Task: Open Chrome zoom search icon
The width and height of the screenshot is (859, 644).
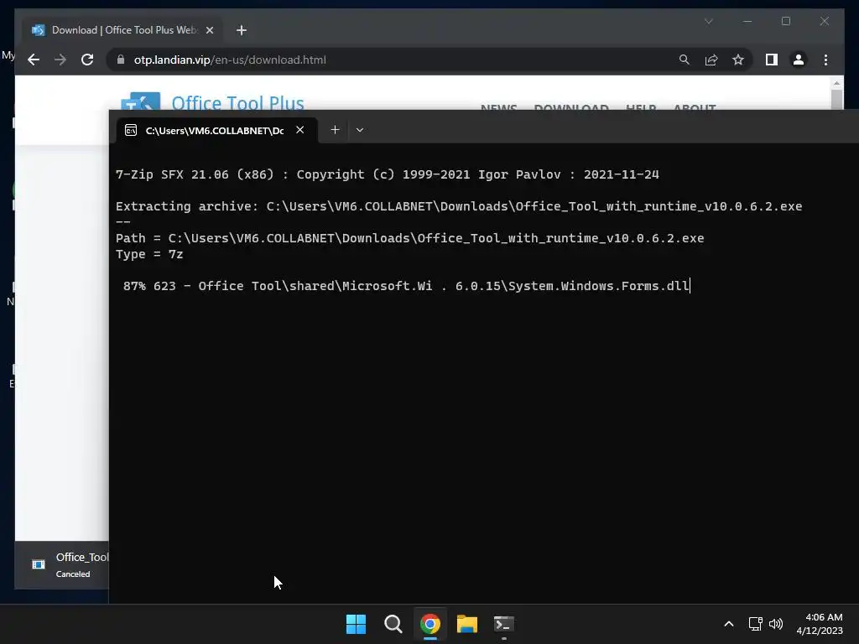Action: [685, 60]
